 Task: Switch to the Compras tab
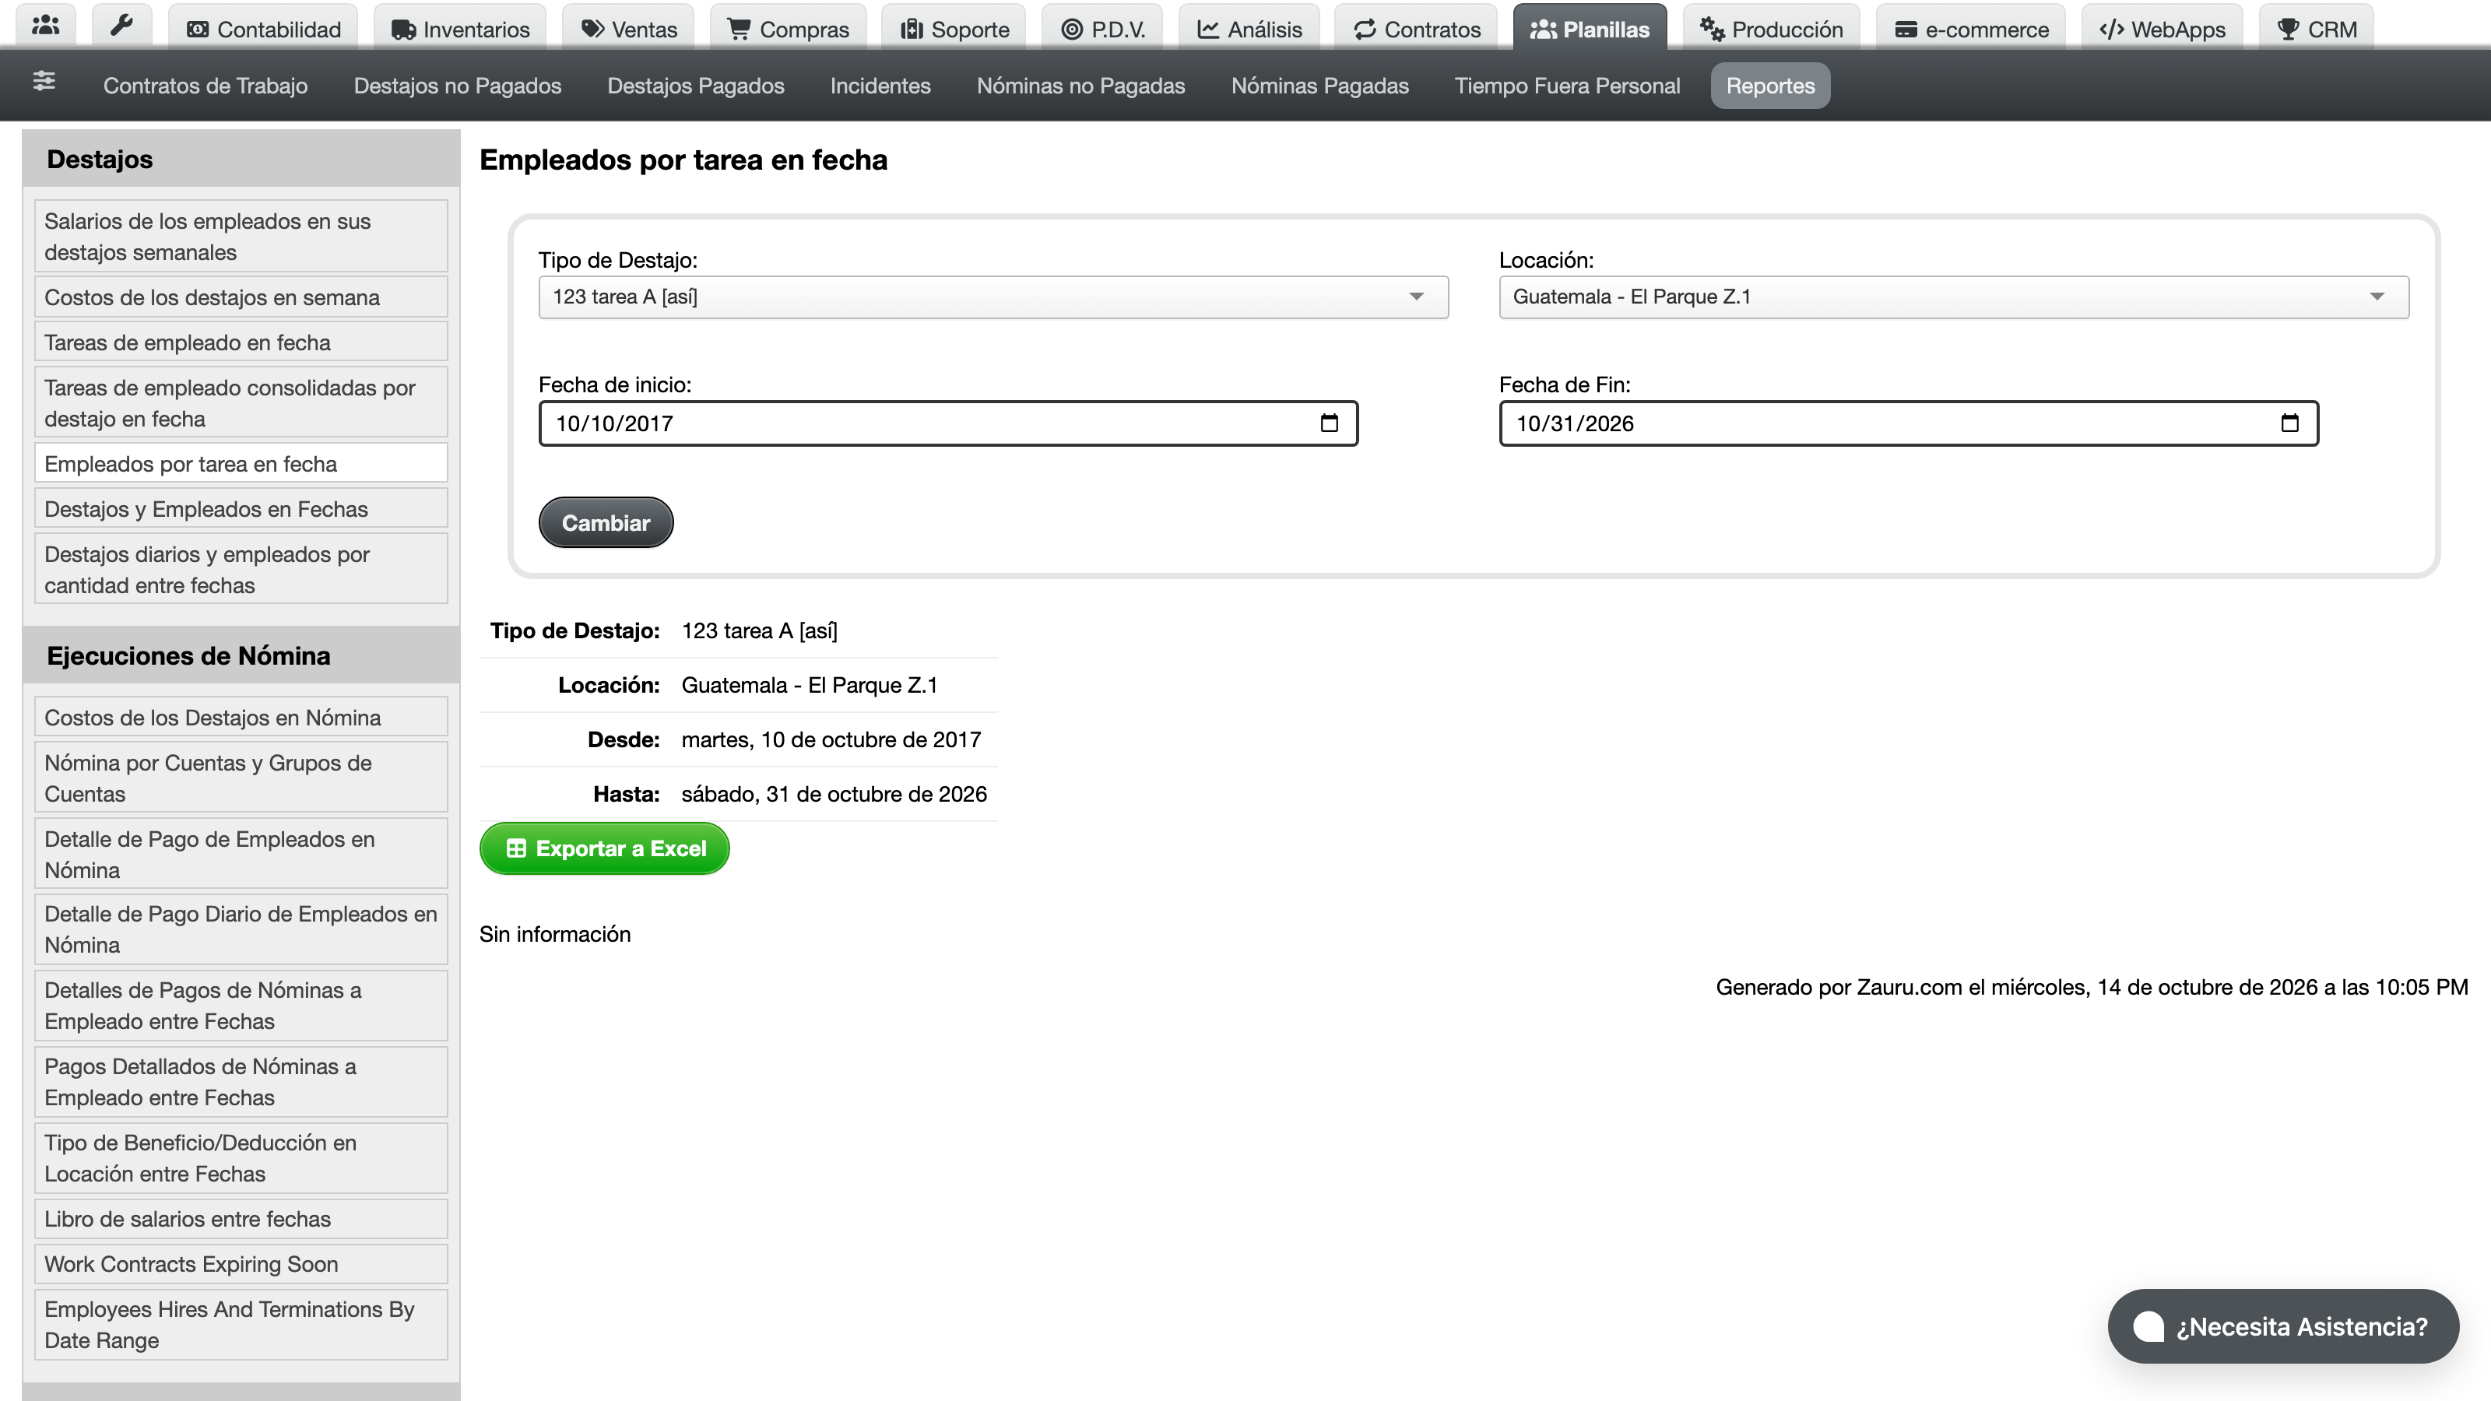[788, 28]
